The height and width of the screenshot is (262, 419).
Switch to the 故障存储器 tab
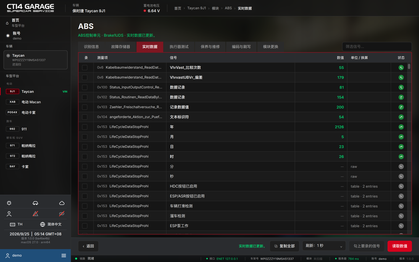tap(120, 47)
